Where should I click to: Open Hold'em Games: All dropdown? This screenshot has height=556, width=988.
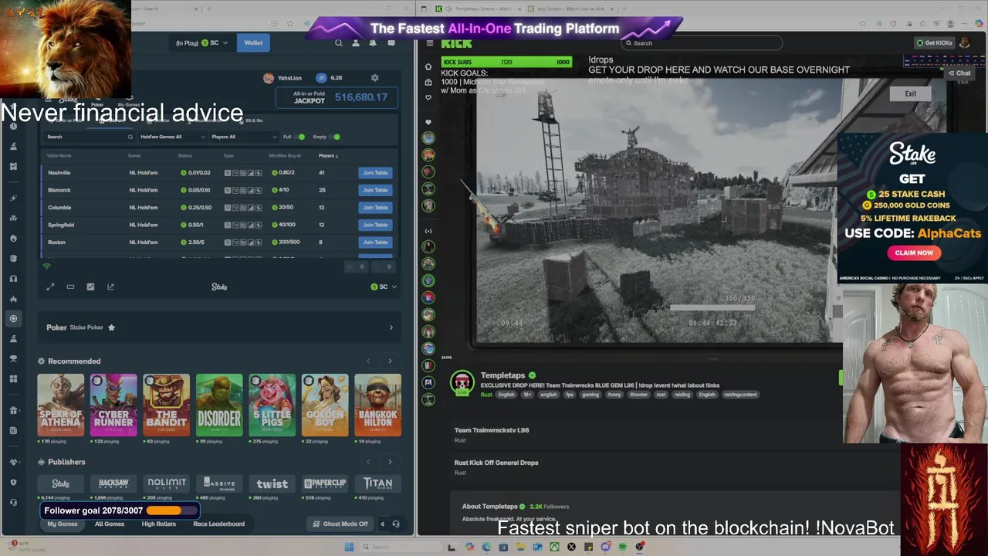click(173, 137)
